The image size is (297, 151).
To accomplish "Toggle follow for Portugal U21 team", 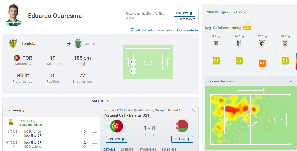I will 116,139.
